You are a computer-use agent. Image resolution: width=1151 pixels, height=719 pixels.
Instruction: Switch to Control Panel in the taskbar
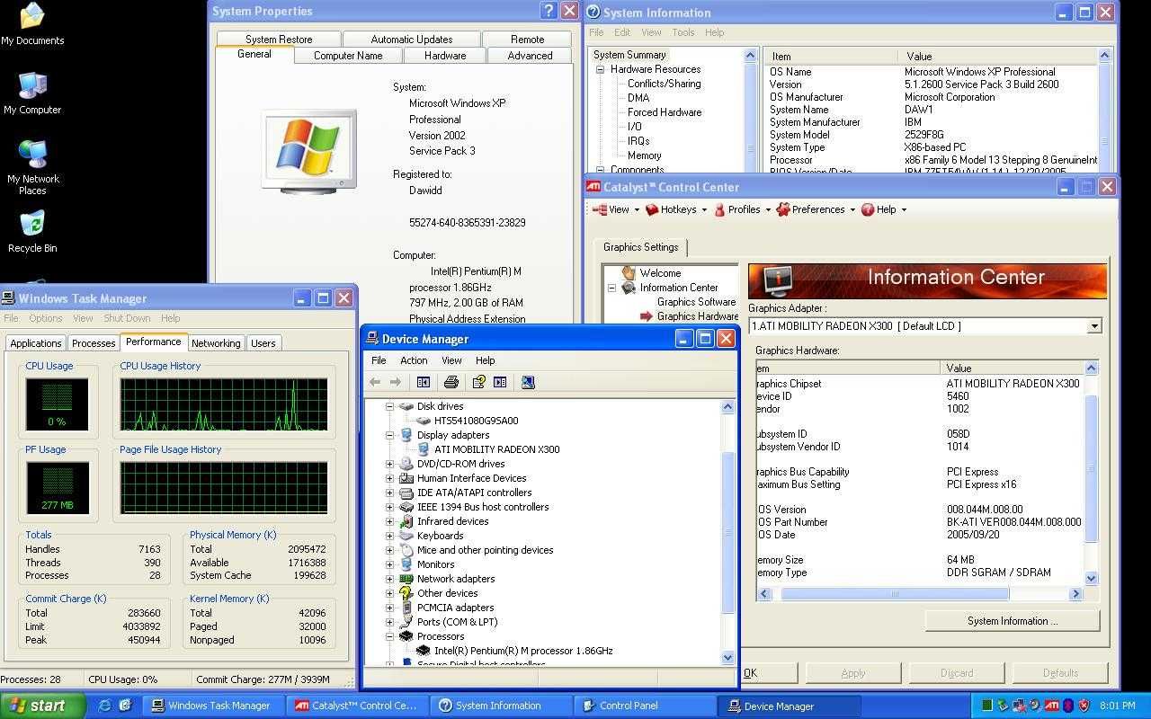[644, 706]
